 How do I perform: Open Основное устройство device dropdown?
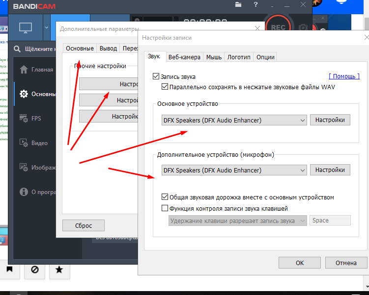[234, 120]
